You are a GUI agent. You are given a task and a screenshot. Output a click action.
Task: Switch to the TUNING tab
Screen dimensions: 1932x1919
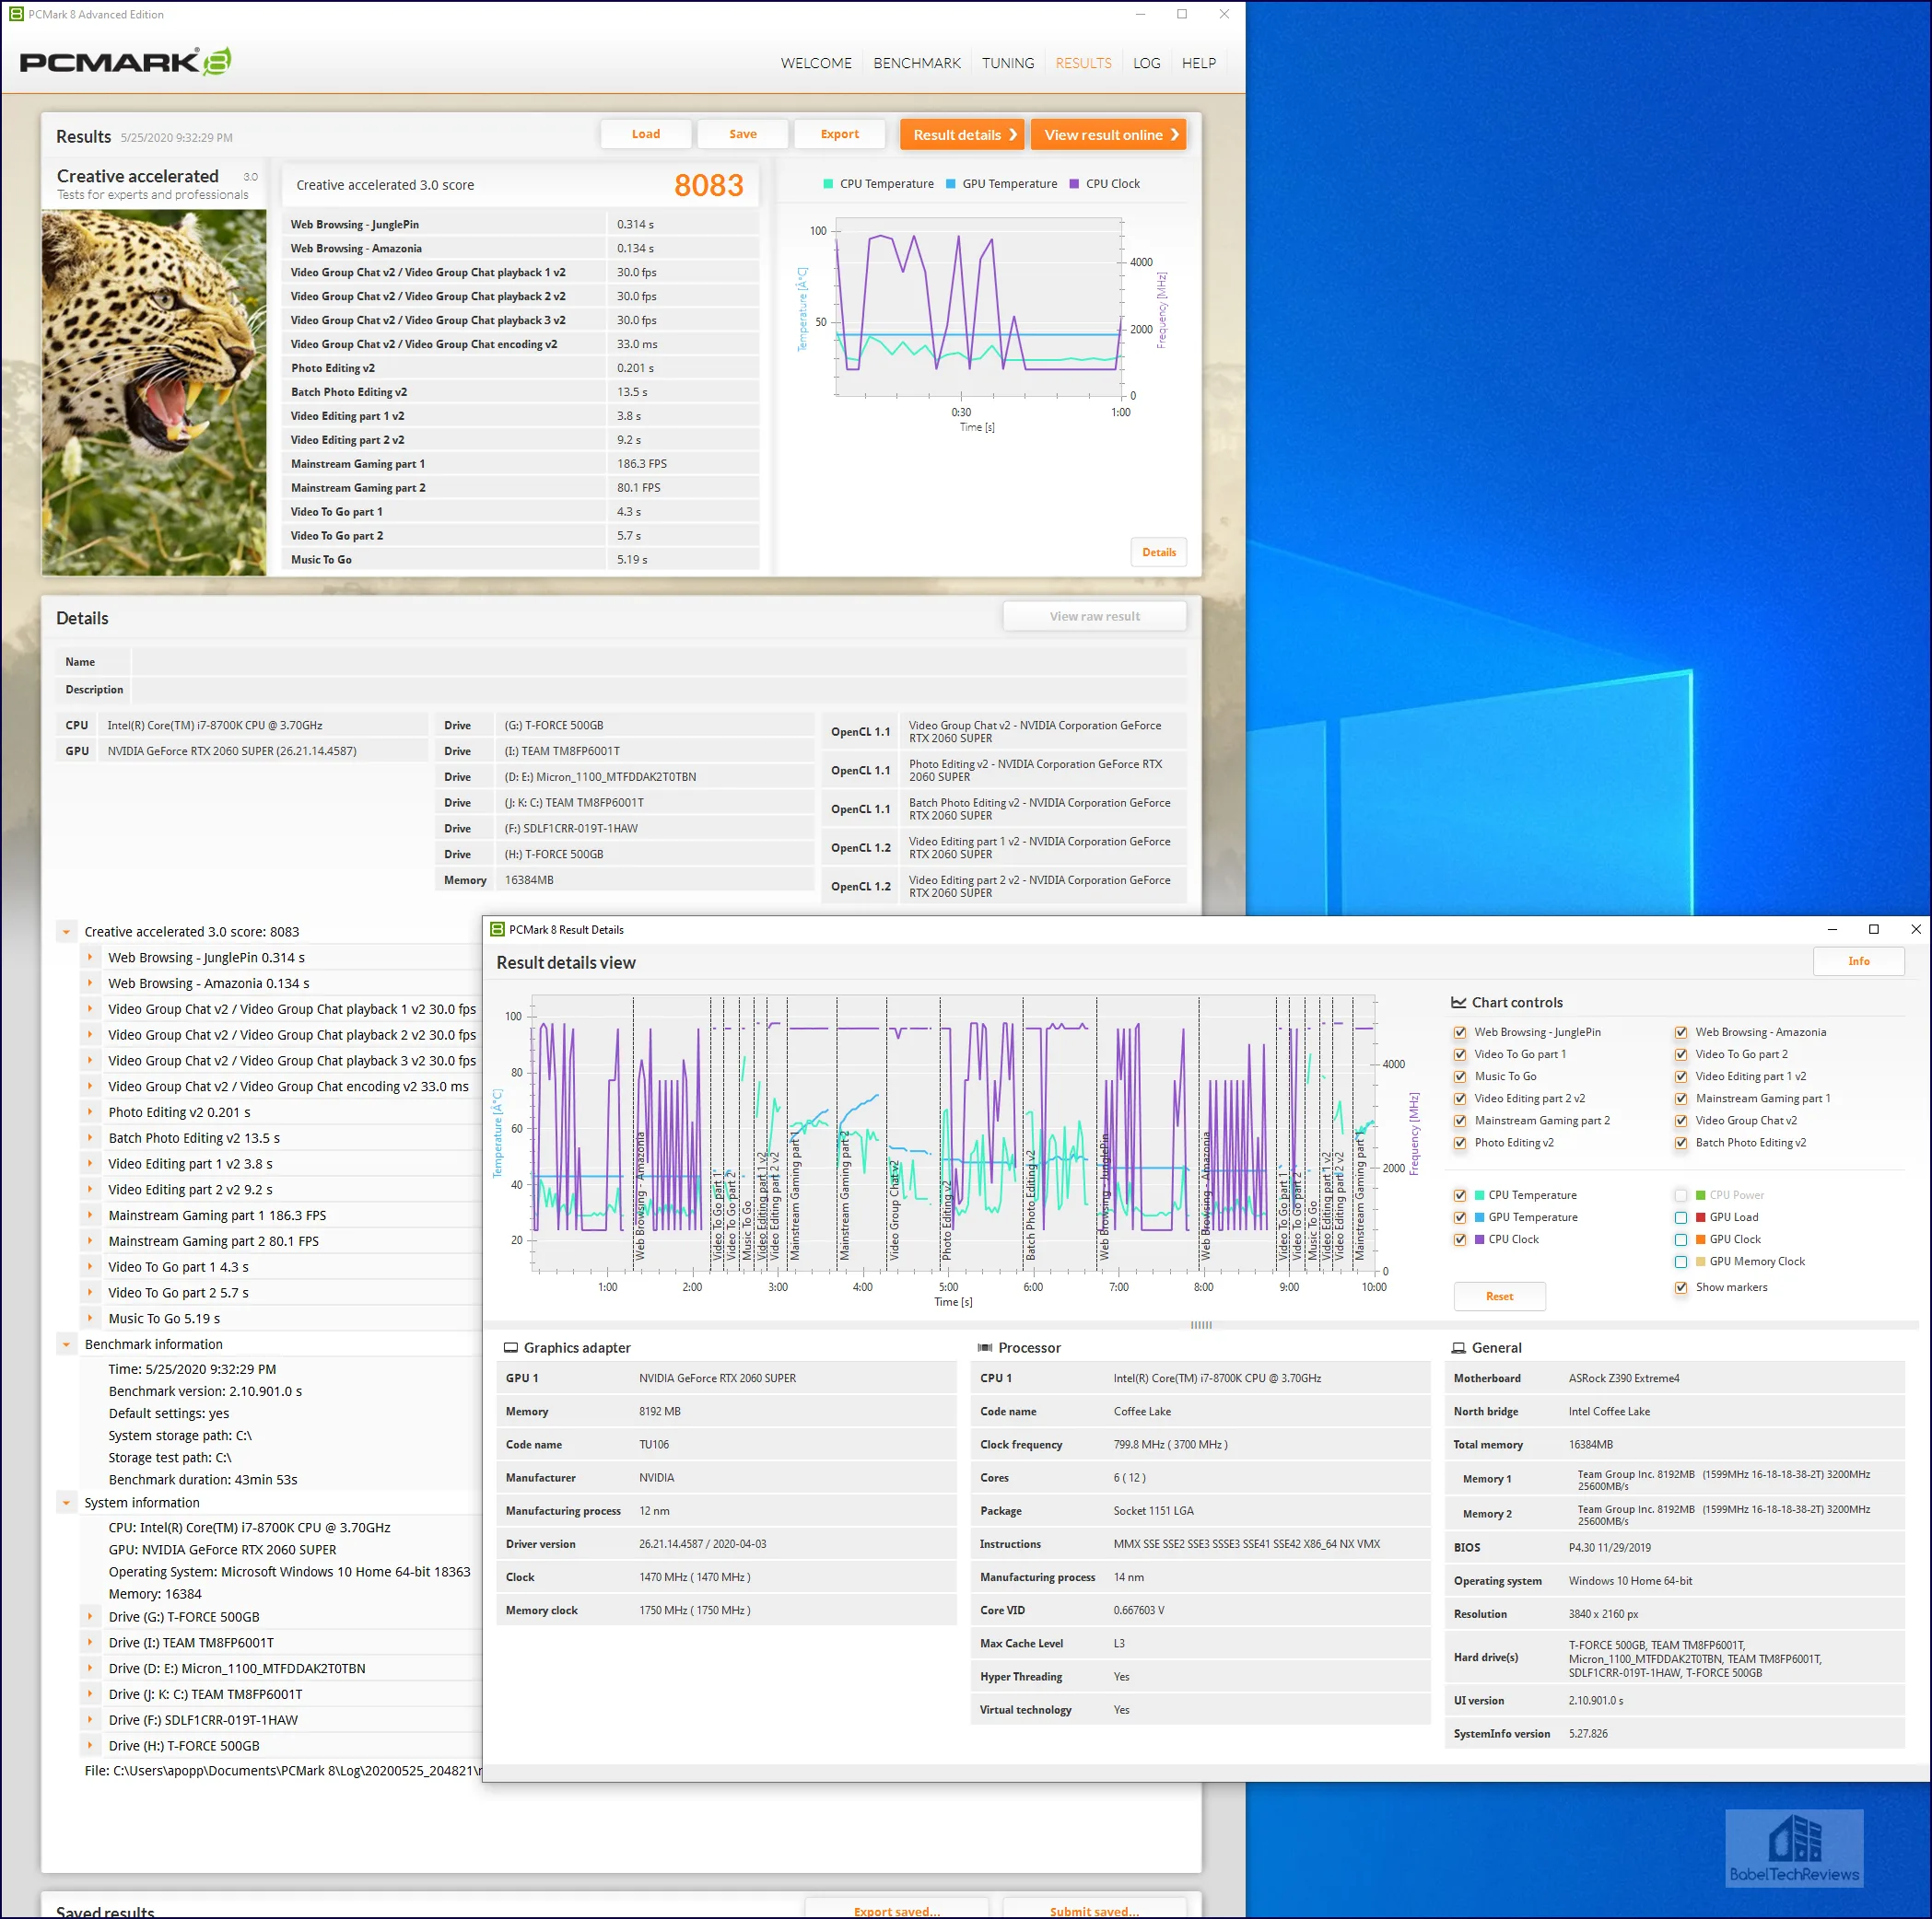1007,63
